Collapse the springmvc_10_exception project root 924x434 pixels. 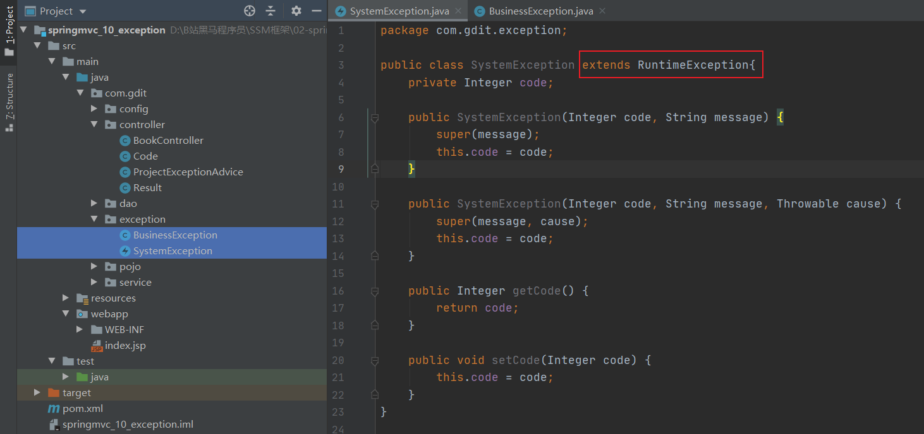[24, 30]
